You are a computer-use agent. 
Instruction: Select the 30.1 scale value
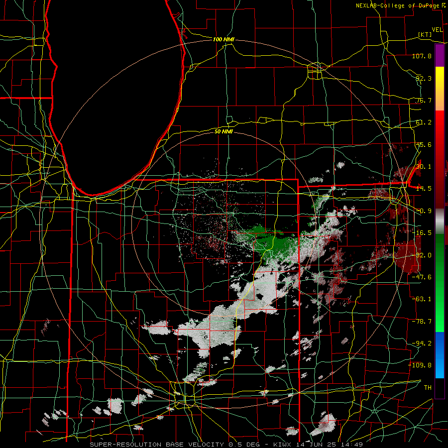tap(424, 167)
